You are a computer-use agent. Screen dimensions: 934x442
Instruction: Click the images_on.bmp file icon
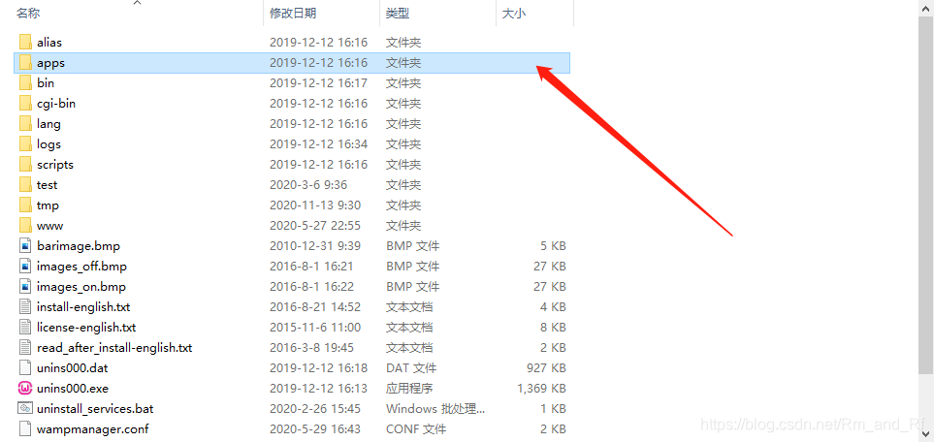[25, 287]
